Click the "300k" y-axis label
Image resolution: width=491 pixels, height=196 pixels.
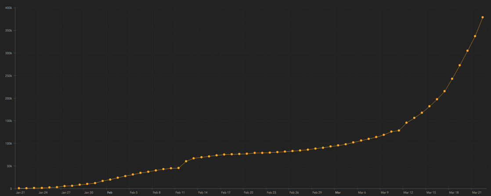click(x=8, y=53)
